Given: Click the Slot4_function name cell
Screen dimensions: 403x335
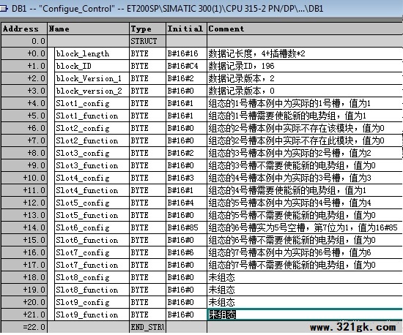Looking at the screenshot, I should [x=92, y=191].
